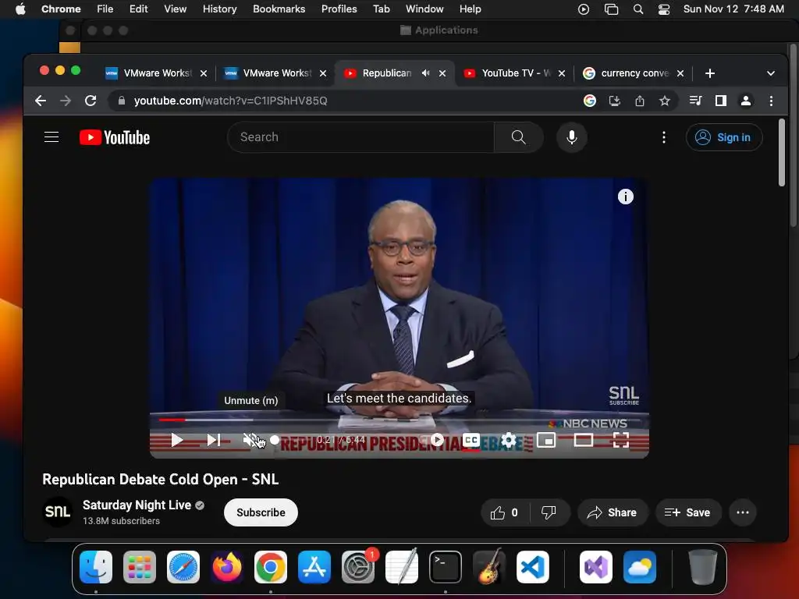Launch Firefox from the Dock
This screenshot has width=799, height=599.
tap(227, 567)
